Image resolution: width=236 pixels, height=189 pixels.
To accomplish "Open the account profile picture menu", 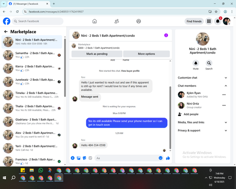I will tap(227, 21).
